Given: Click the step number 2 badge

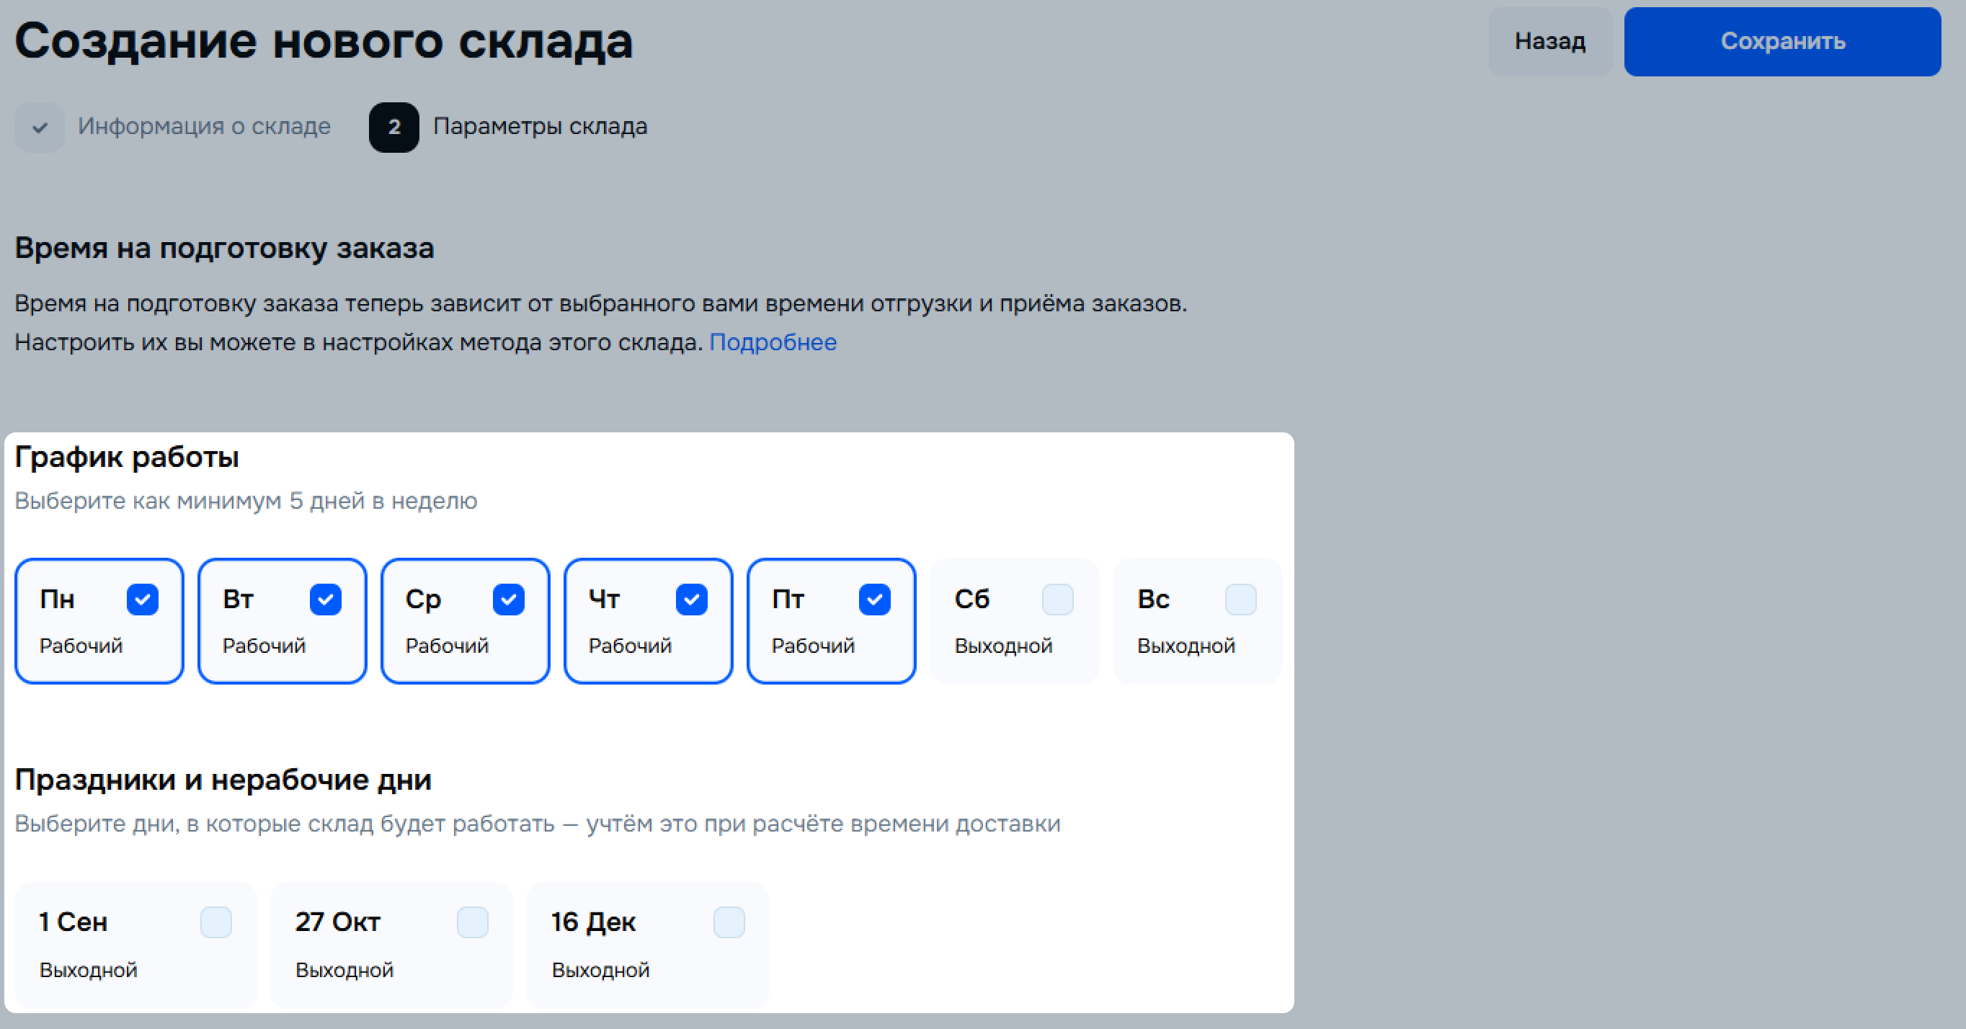Looking at the screenshot, I should pos(393,128).
